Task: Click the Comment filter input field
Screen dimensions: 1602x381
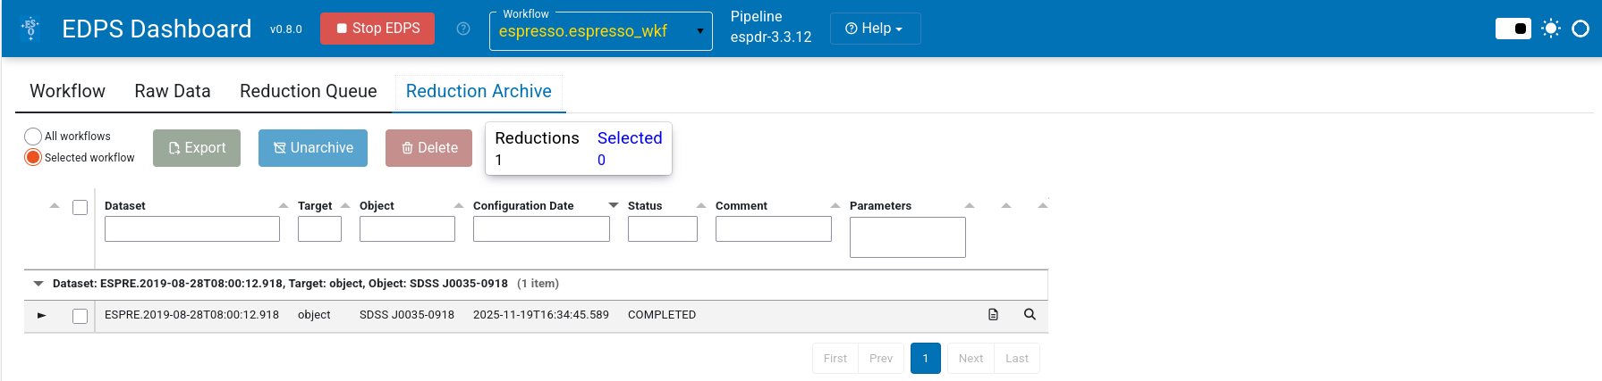Action: 774,229
